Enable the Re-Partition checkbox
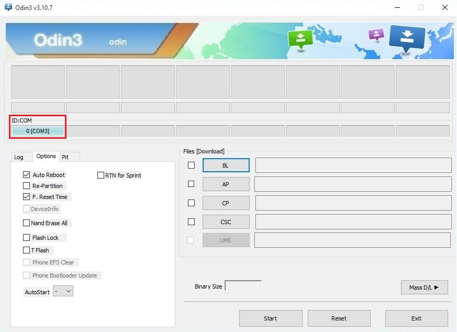 coord(26,186)
